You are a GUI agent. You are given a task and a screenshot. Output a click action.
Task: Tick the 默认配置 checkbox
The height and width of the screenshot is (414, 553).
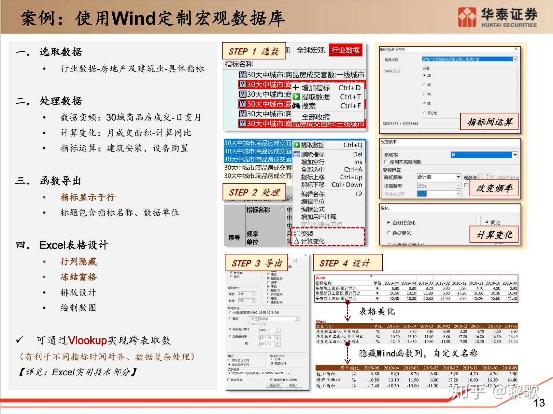point(228,380)
